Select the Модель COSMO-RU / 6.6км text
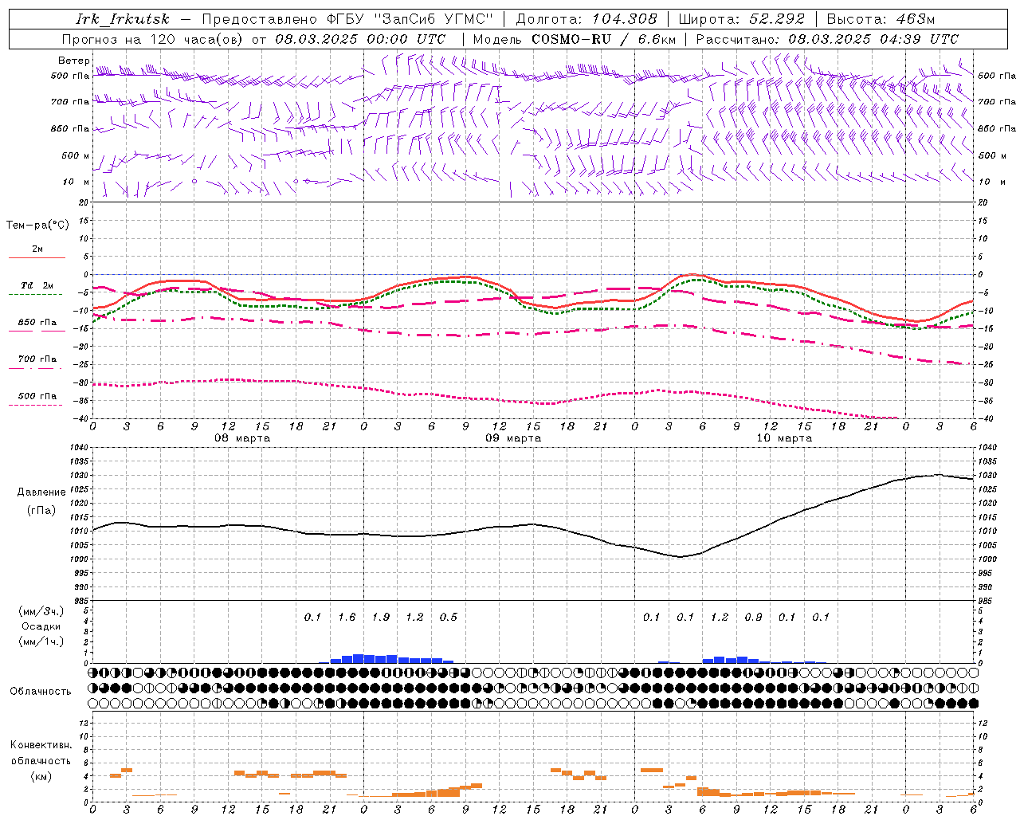 click(x=575, y=39)
